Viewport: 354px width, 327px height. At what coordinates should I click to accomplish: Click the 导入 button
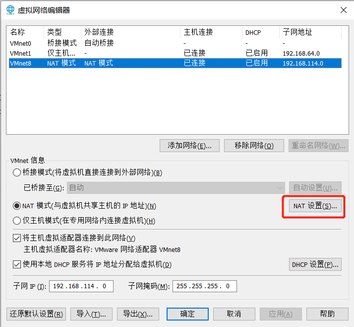pyautogui.click(x=91, y=314)
